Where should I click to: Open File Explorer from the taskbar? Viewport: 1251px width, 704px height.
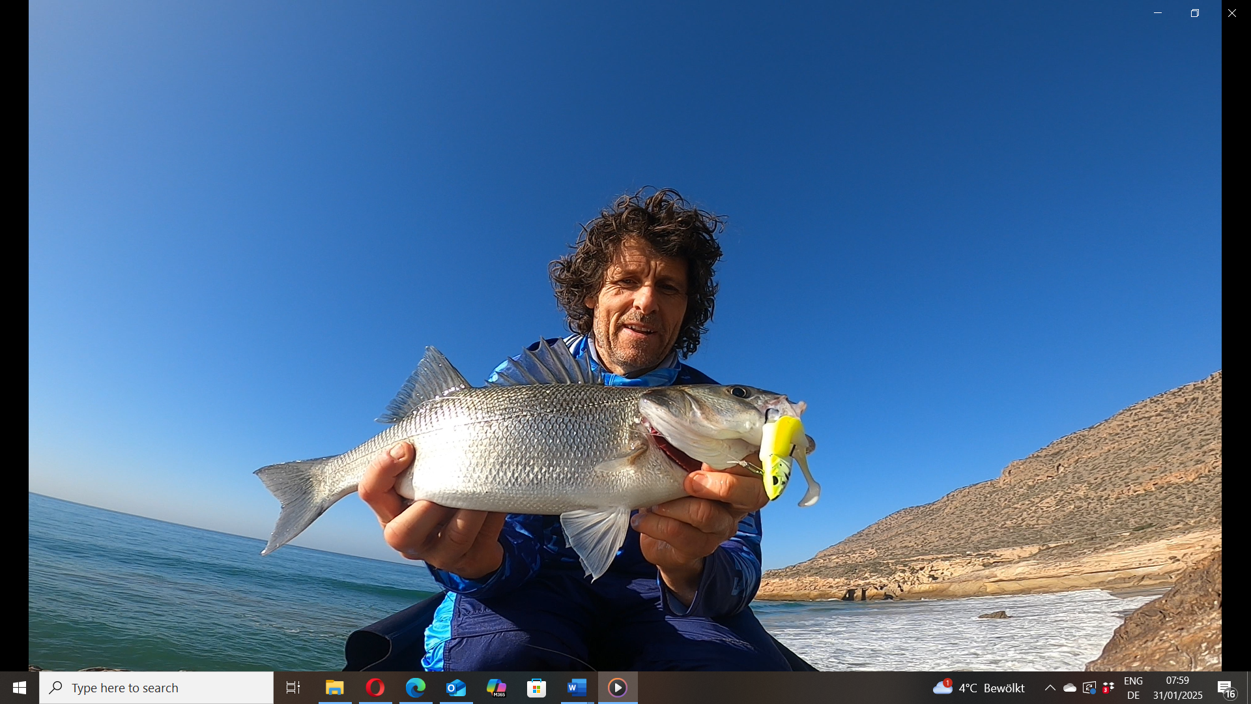tap(335, 688)
